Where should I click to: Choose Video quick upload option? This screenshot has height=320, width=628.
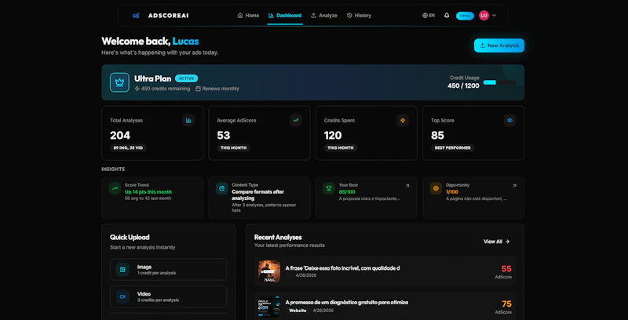point(168,296)
